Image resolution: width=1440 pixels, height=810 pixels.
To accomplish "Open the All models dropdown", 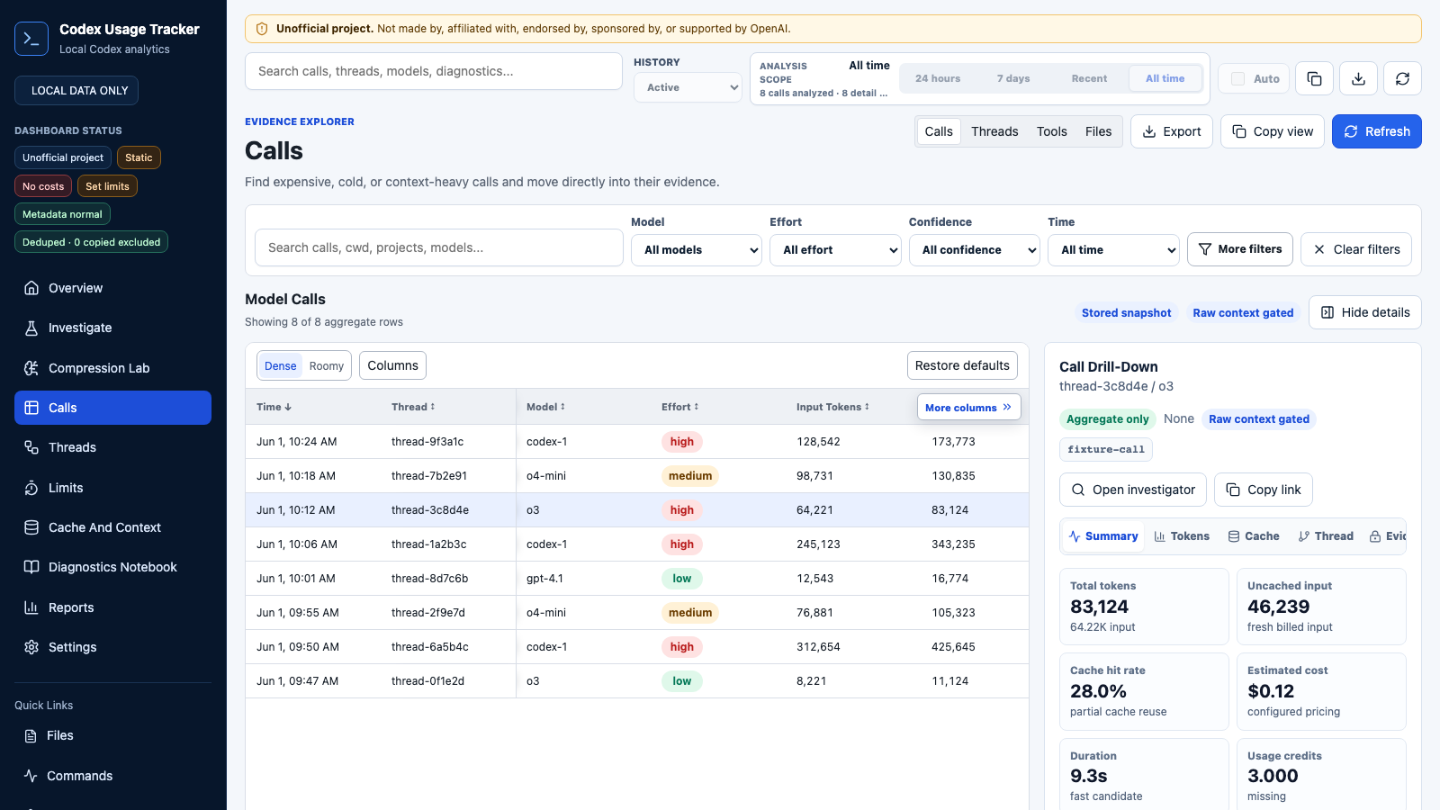I will (697, 250).
